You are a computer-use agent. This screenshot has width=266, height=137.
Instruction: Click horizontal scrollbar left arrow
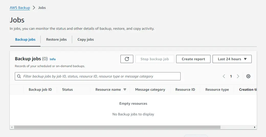(x=12, y=127)
